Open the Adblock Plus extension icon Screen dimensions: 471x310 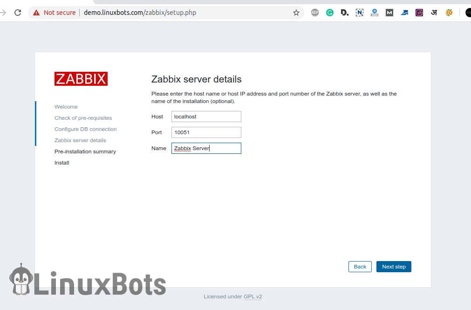click(x=315, y=13)
